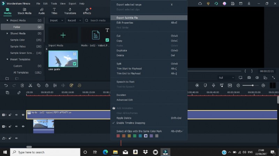
Task: Click the trash delete icon in timeline toolbar
Action: pos(22,85)
